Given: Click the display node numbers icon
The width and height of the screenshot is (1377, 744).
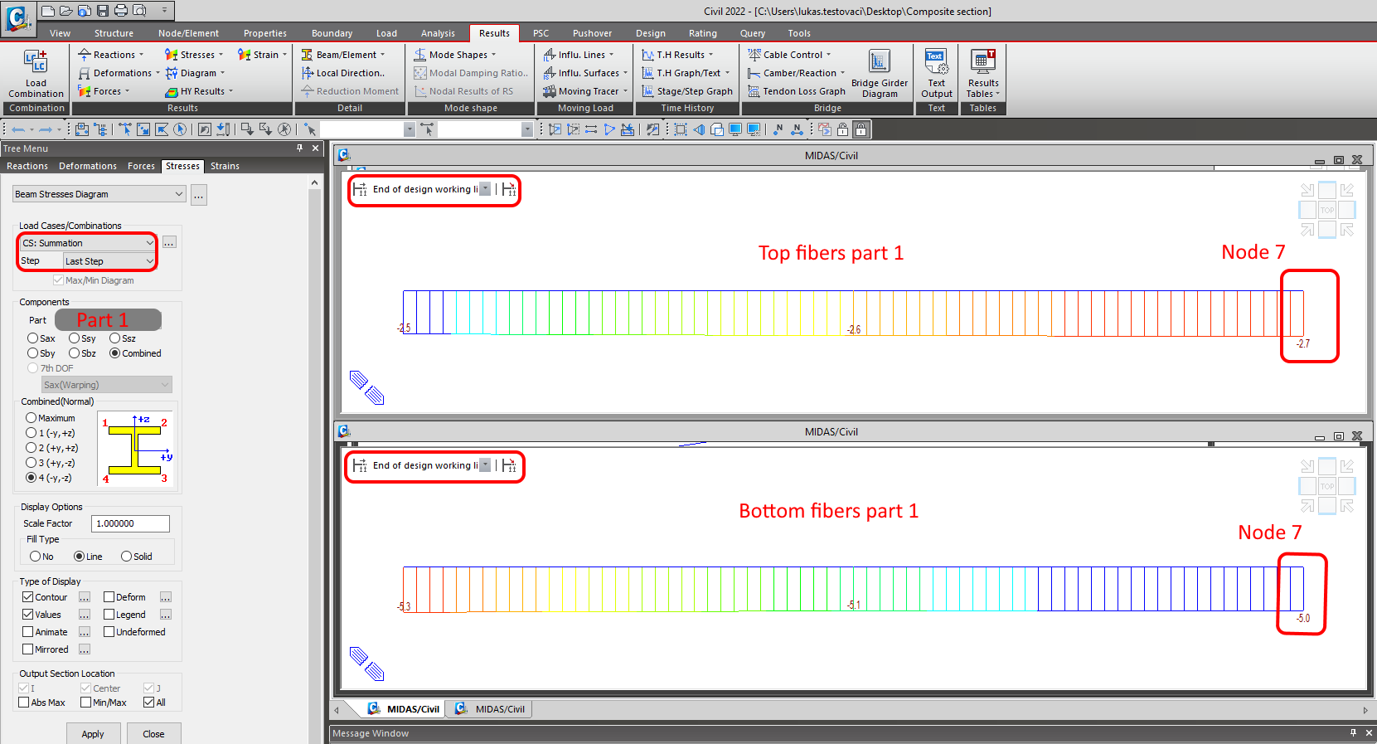Looking at the screenshot, I should (x=778, y=129).
